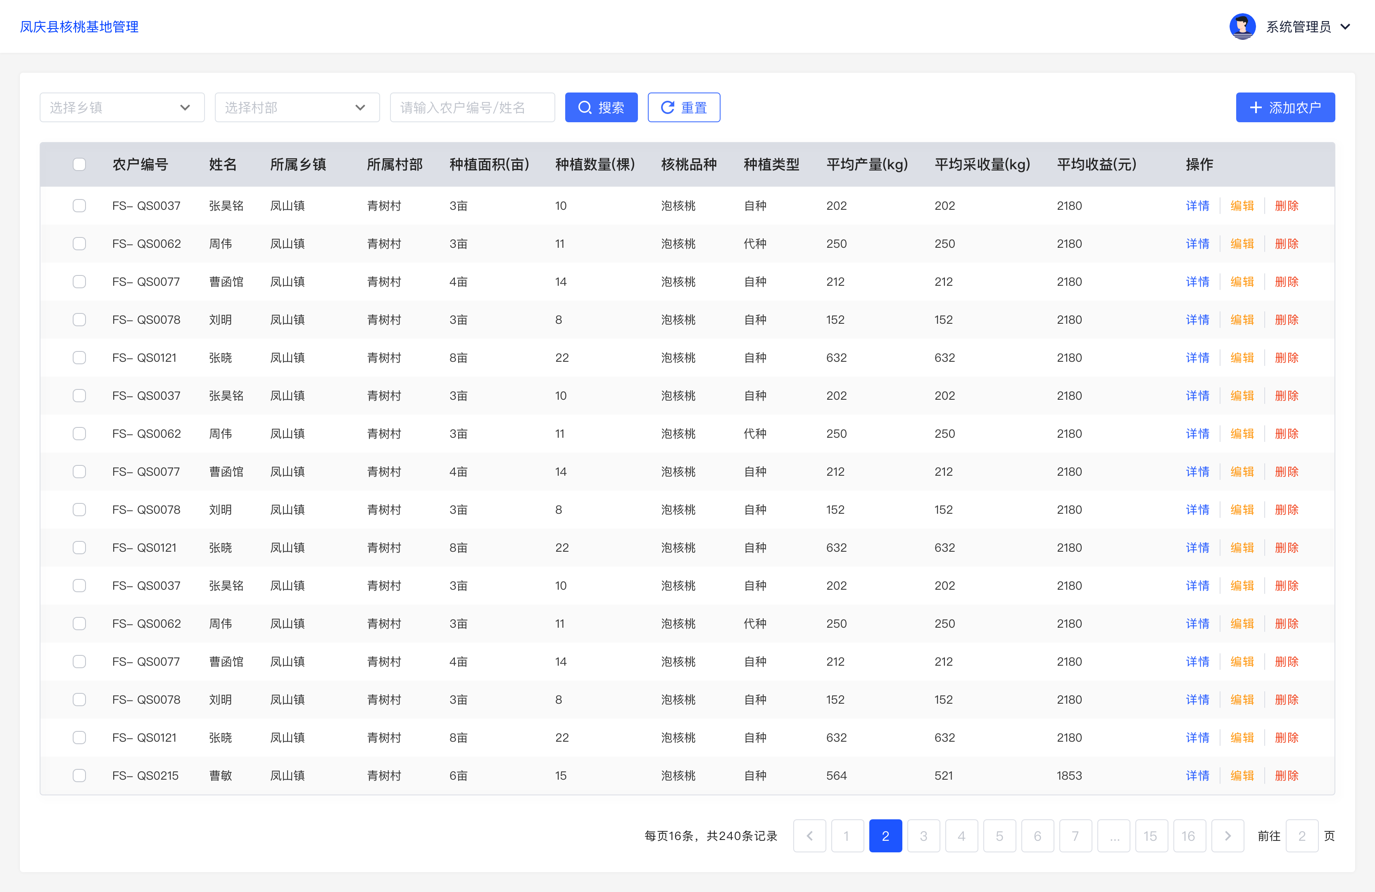Select pagination page 7
Image resolution: width=1375 pixels, height=892 pixels.
(x=1075, y=835)
